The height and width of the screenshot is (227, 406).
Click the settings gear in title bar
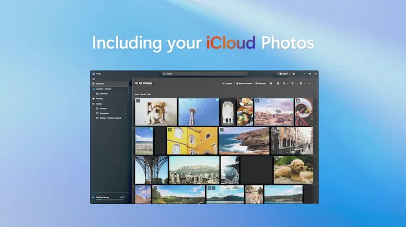click(x=293, y=74)
